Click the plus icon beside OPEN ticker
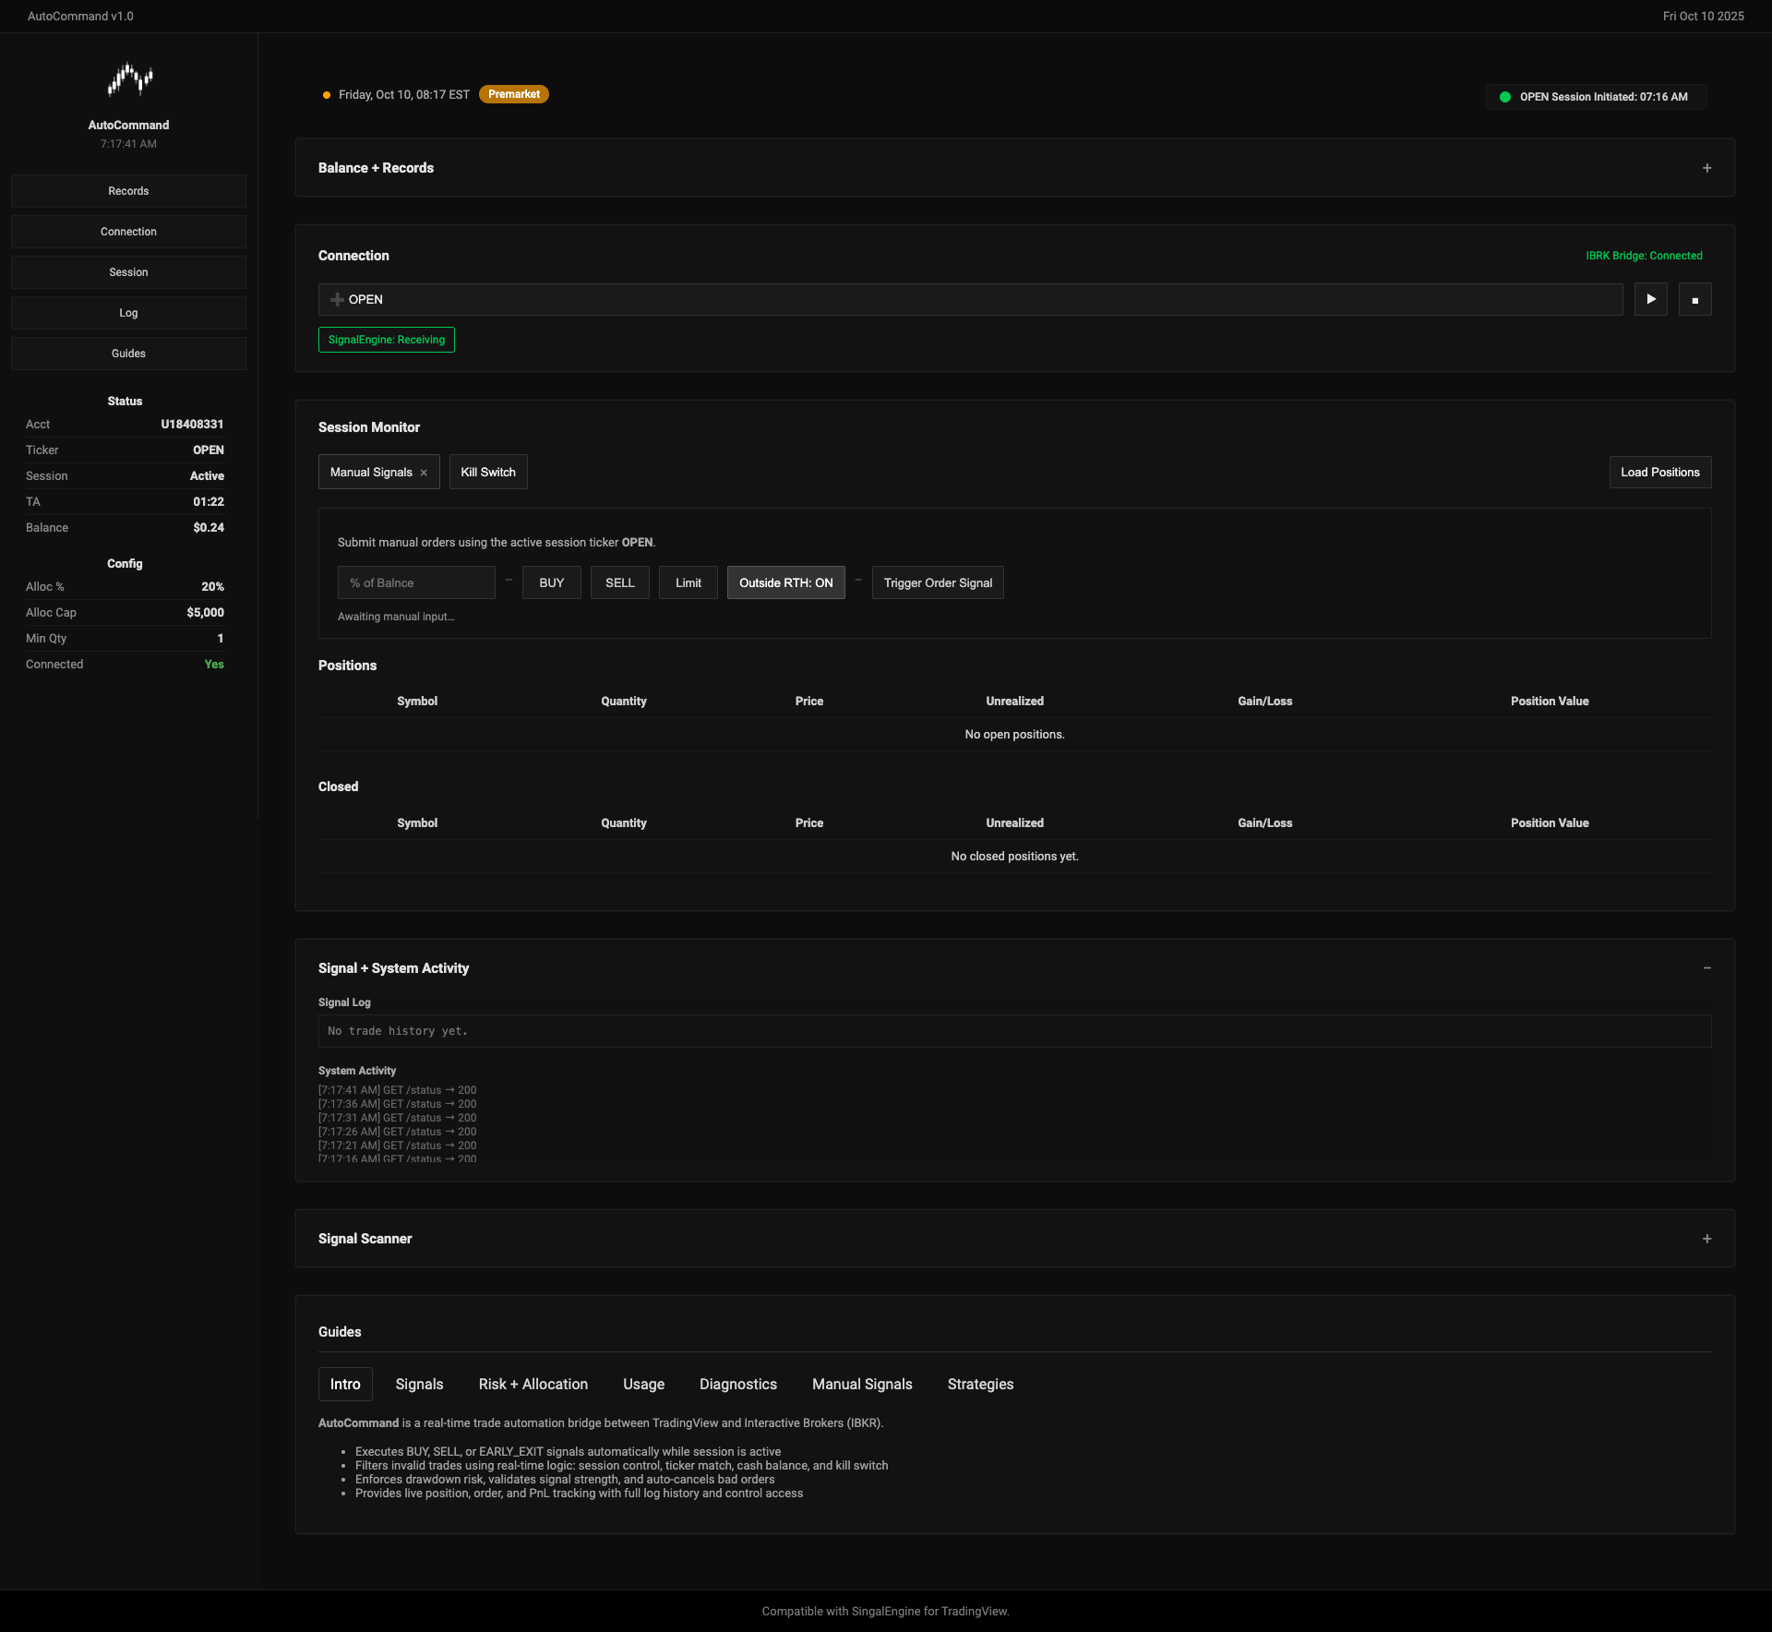The image size is (1772, 1632). 337,300
